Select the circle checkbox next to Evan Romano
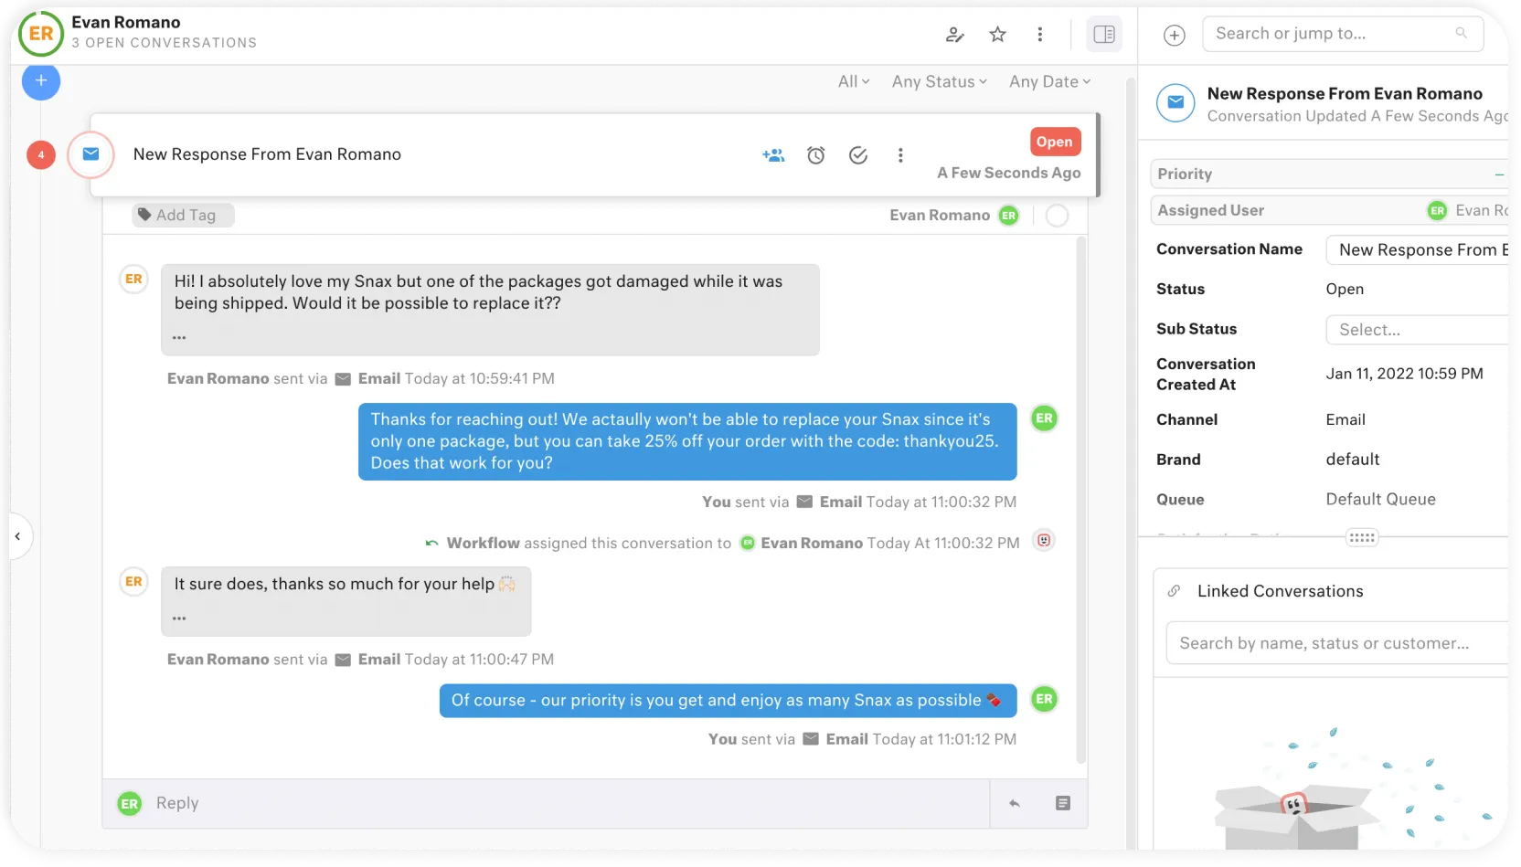Viewport: 1521px width, 867px height. coord(1057,216)
